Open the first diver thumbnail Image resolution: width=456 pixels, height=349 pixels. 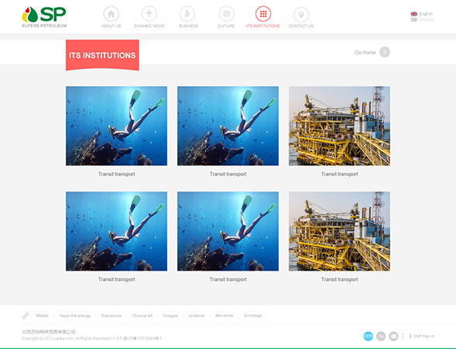pyautogui.click(x=116, y=126)
